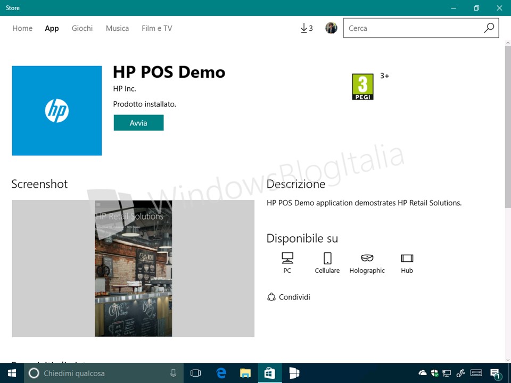Viewport: 511px width, 383px height.
Task: Switch to the Musica tab
Action: click(117, 28)
